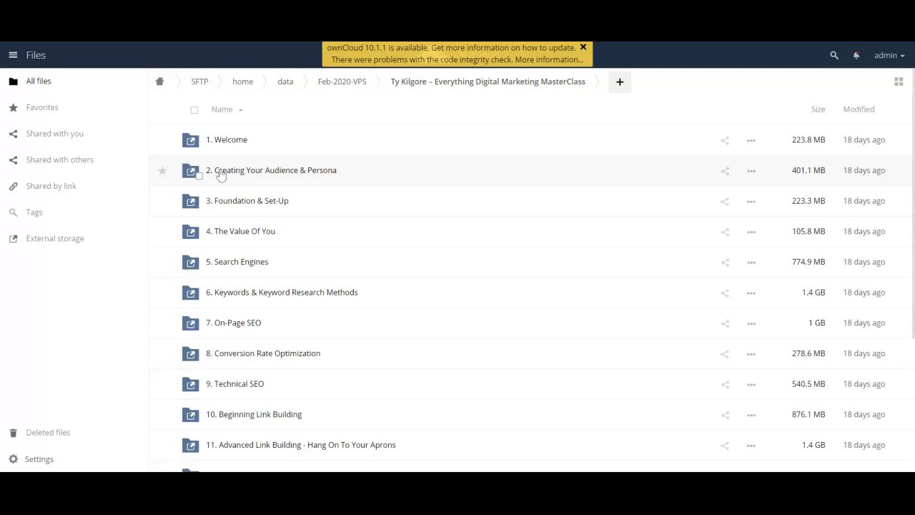Open 9. Technical SEO folder
Image resolution: width=915 pixels, height=515 pixels.
(235, 384)
